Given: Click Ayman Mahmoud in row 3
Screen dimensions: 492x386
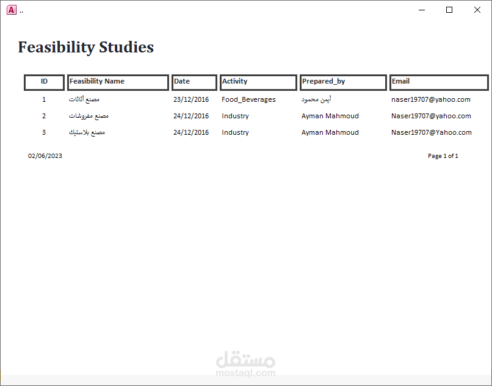Looking at the screenshot, I should pos(330,132).
